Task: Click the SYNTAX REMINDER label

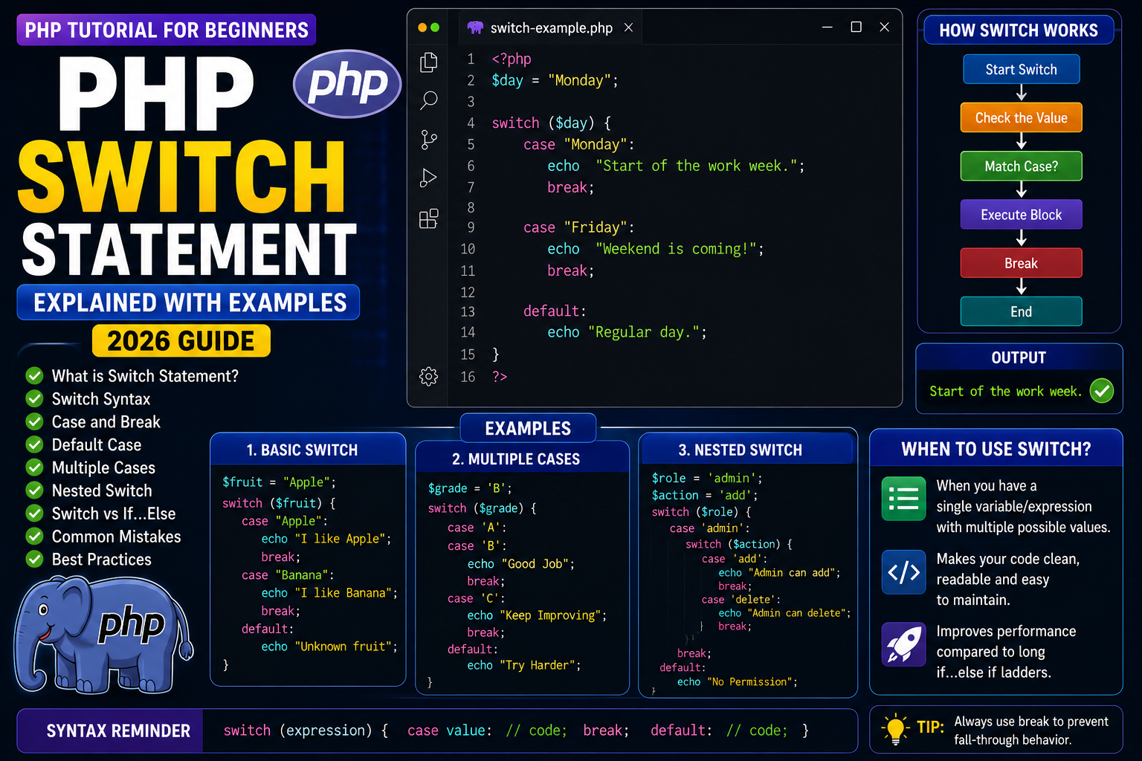Action: 118,731
